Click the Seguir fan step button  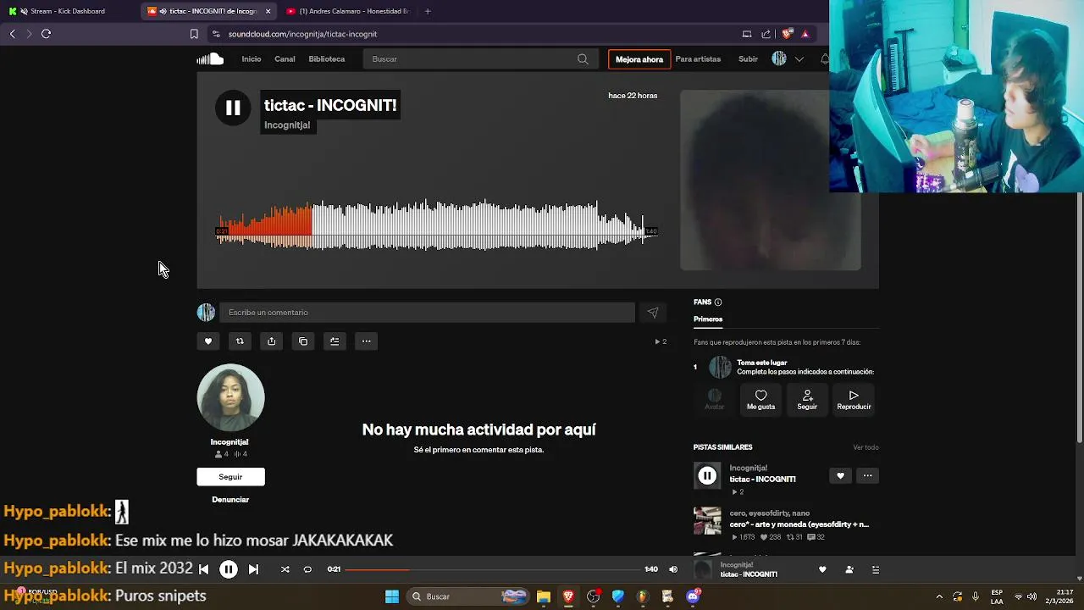807,398
